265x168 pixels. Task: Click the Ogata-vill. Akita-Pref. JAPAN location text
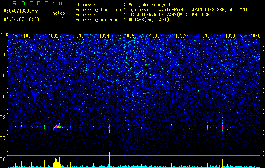pyautogui.click(x=166, y=10)
